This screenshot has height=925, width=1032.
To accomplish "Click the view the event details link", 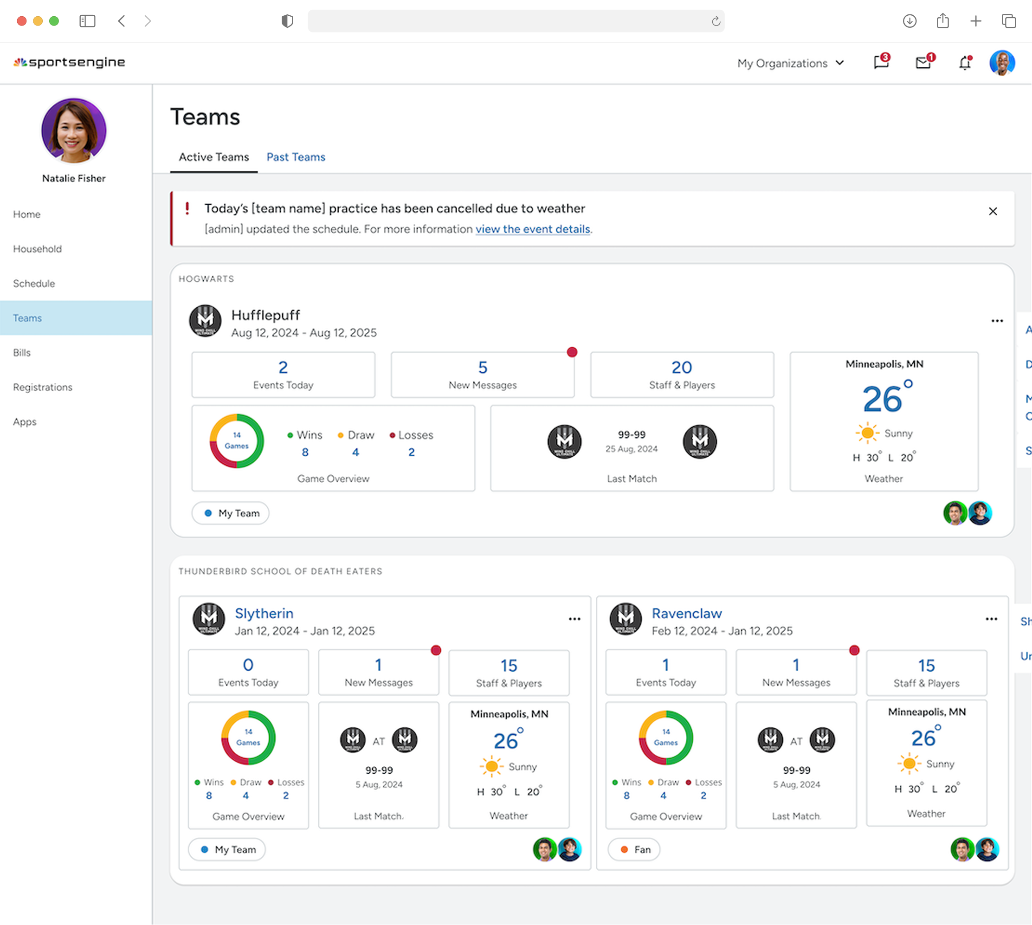I will click(x=532, y=229).
